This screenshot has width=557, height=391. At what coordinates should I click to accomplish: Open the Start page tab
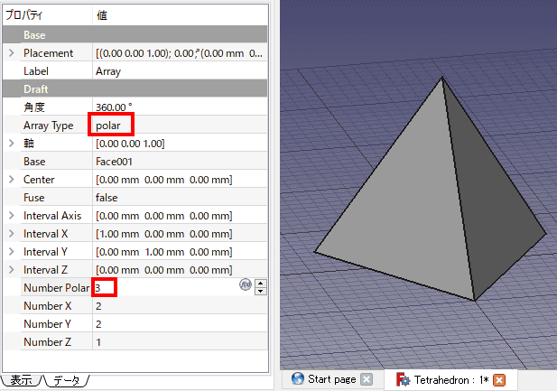pos(331,379)
